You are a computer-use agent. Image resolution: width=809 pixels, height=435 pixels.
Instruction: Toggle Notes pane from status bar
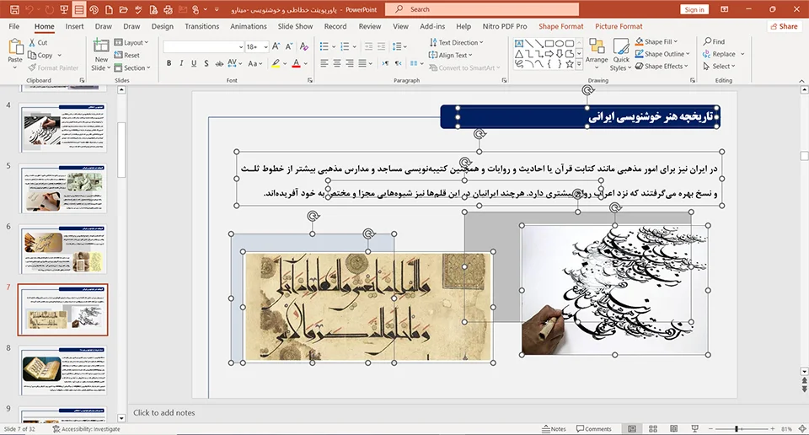(x=554, y=429)
